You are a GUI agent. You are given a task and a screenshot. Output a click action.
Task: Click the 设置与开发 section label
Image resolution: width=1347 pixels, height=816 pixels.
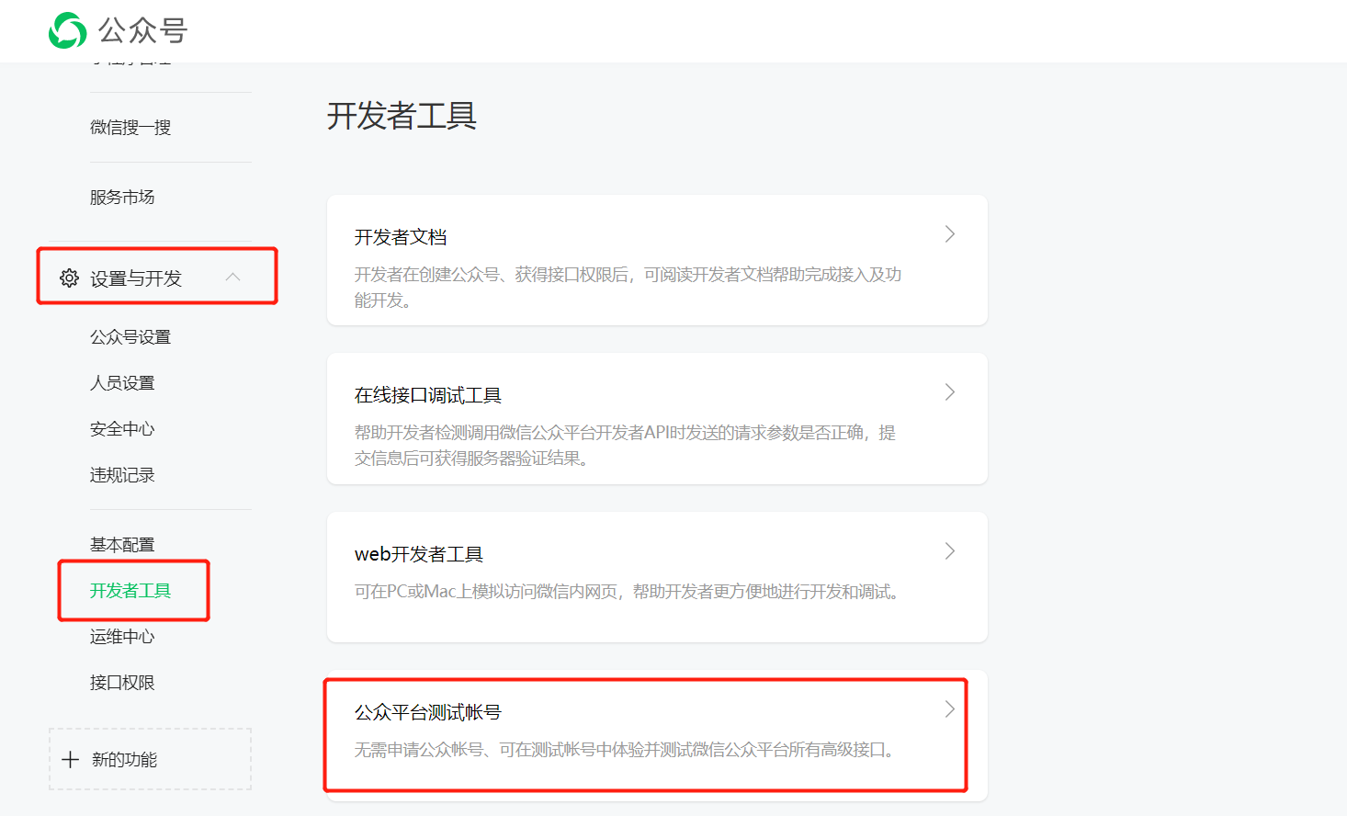(136, 278)
